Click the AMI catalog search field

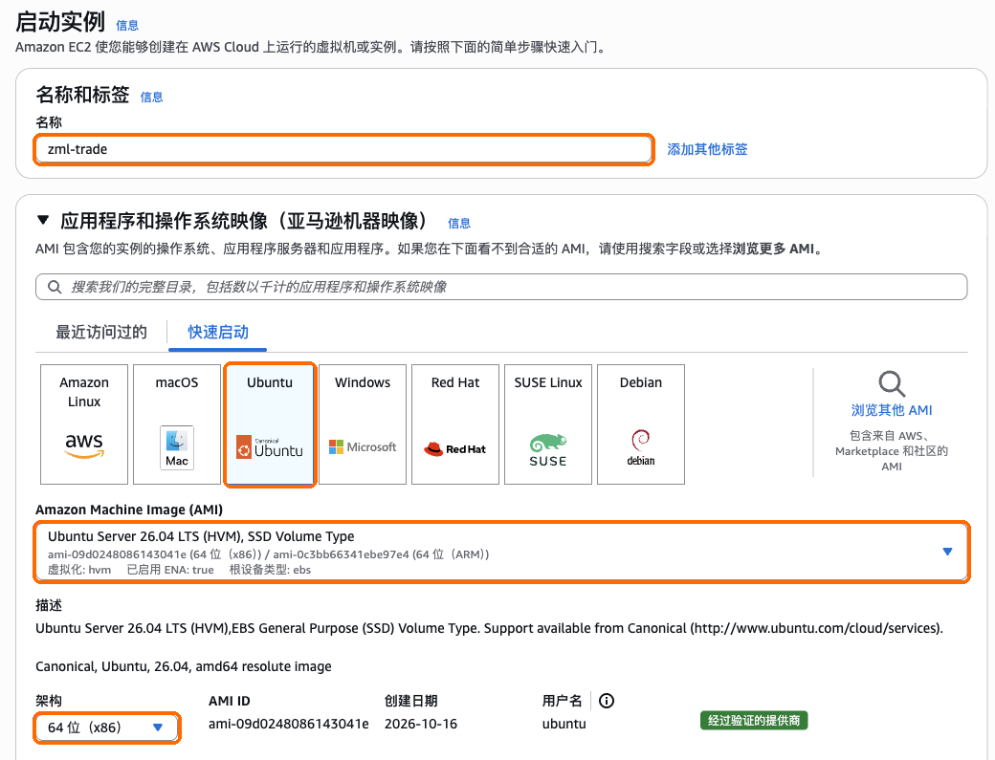tap(501, 287)
